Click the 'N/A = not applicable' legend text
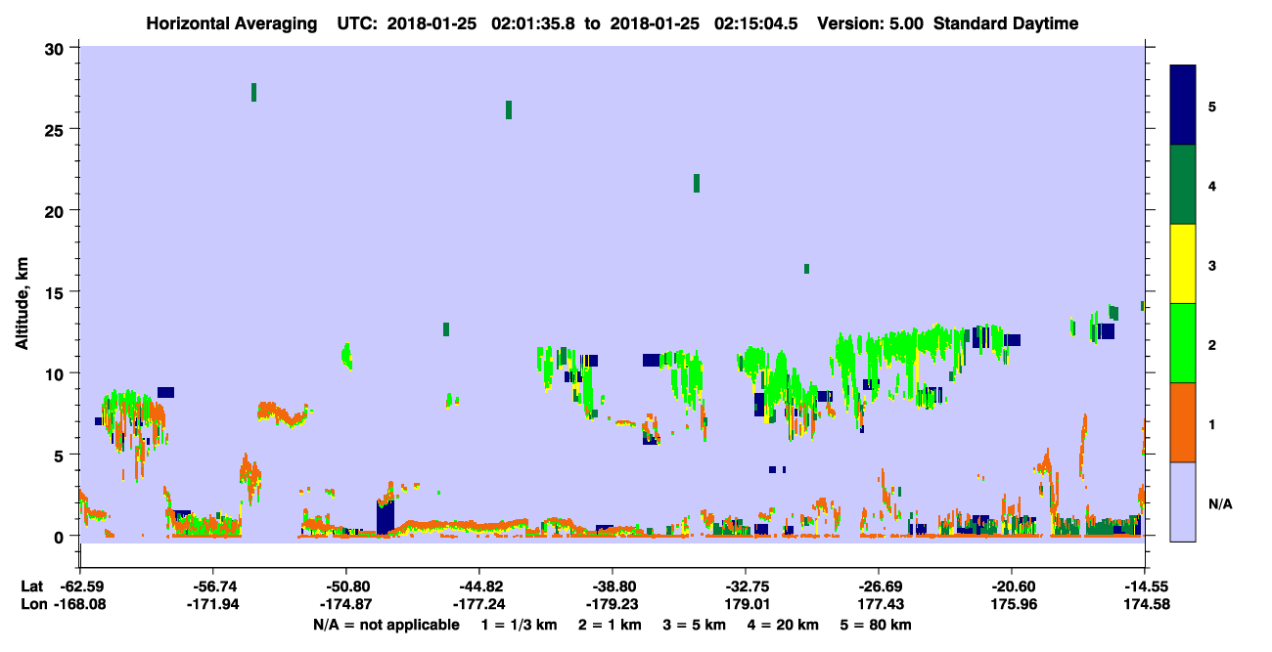This screenshot has width=1272, height=652. pyautogui.click(x=386, y=625)
